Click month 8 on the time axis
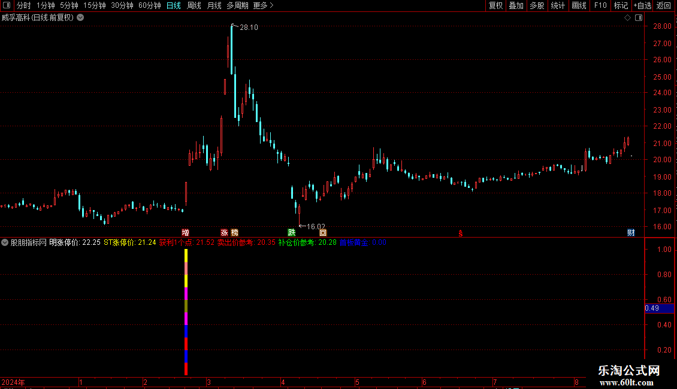 point(576,382)
